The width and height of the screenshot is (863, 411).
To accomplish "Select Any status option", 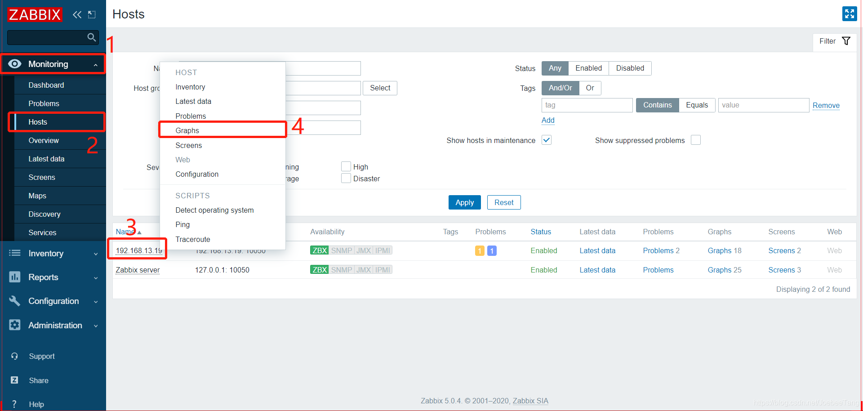I will [x=555, y=68].
